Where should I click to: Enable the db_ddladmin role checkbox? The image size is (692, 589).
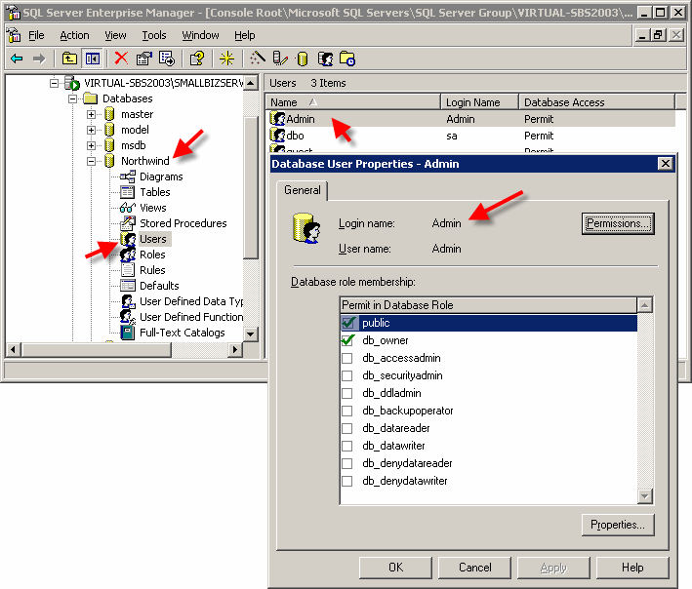(347, 393)
